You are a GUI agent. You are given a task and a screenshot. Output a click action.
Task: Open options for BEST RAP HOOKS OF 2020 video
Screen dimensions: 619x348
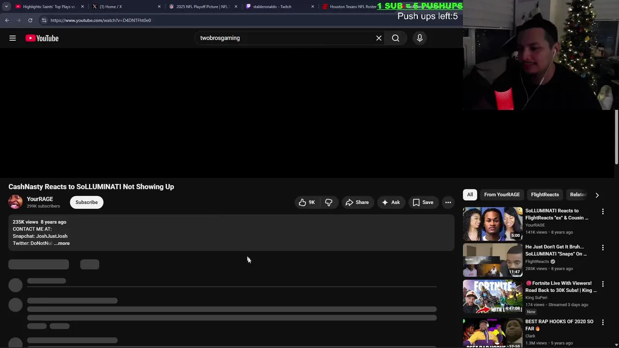[x=603, y=322]
